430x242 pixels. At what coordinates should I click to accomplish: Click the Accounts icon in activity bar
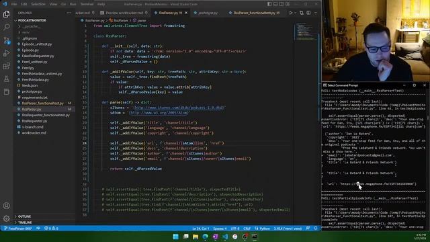coord(6,206)
